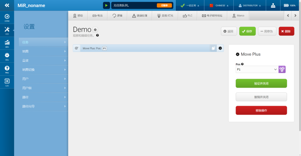Open manual joystick control icon

(273, 5)
